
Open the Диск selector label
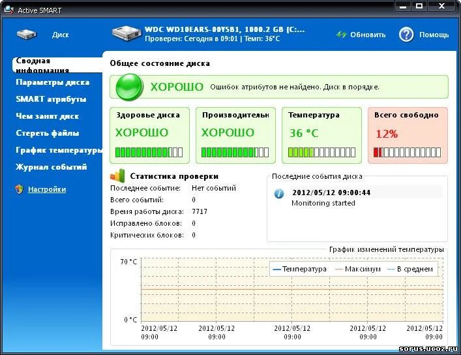(x=60, y=35)
